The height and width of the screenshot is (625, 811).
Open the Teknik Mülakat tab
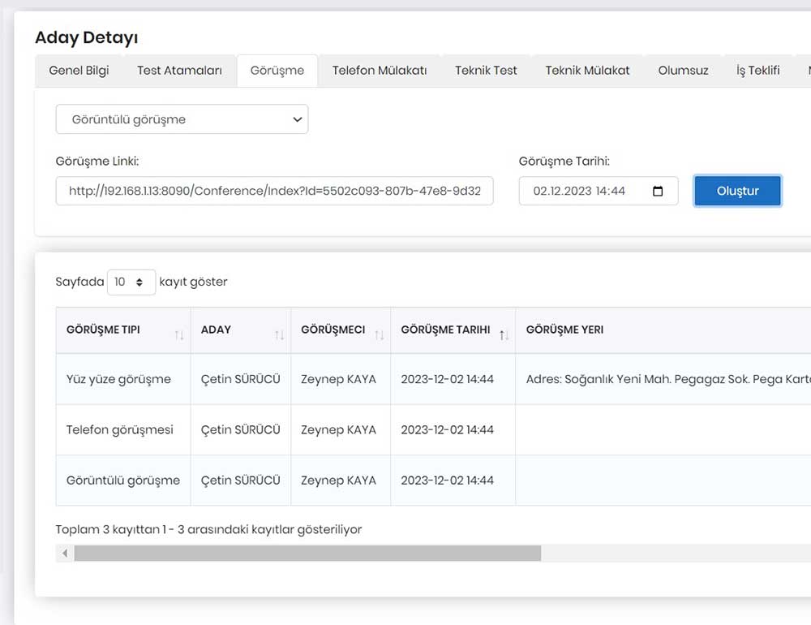[x=587, y=71]
